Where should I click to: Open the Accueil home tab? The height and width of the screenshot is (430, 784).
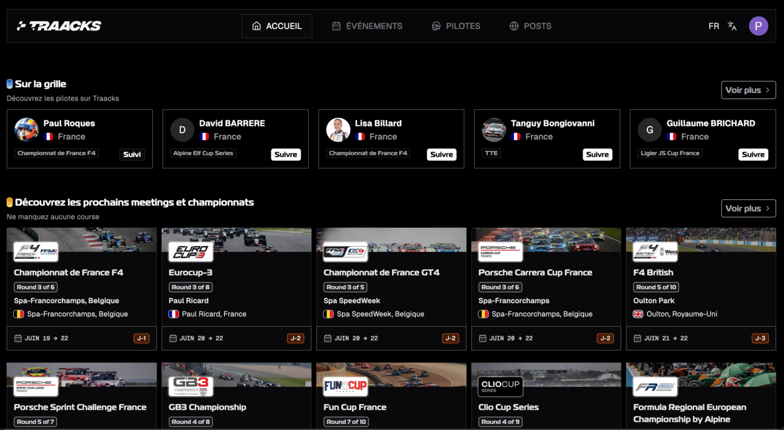[x=277, y=26]
